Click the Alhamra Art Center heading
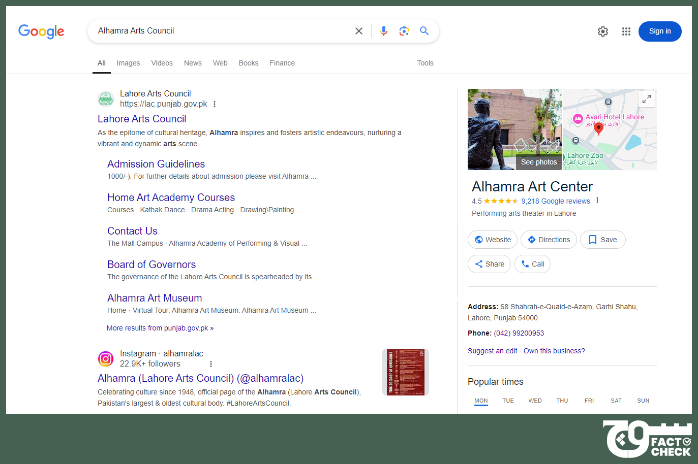The image size is (698, 464). coord(532,186)
